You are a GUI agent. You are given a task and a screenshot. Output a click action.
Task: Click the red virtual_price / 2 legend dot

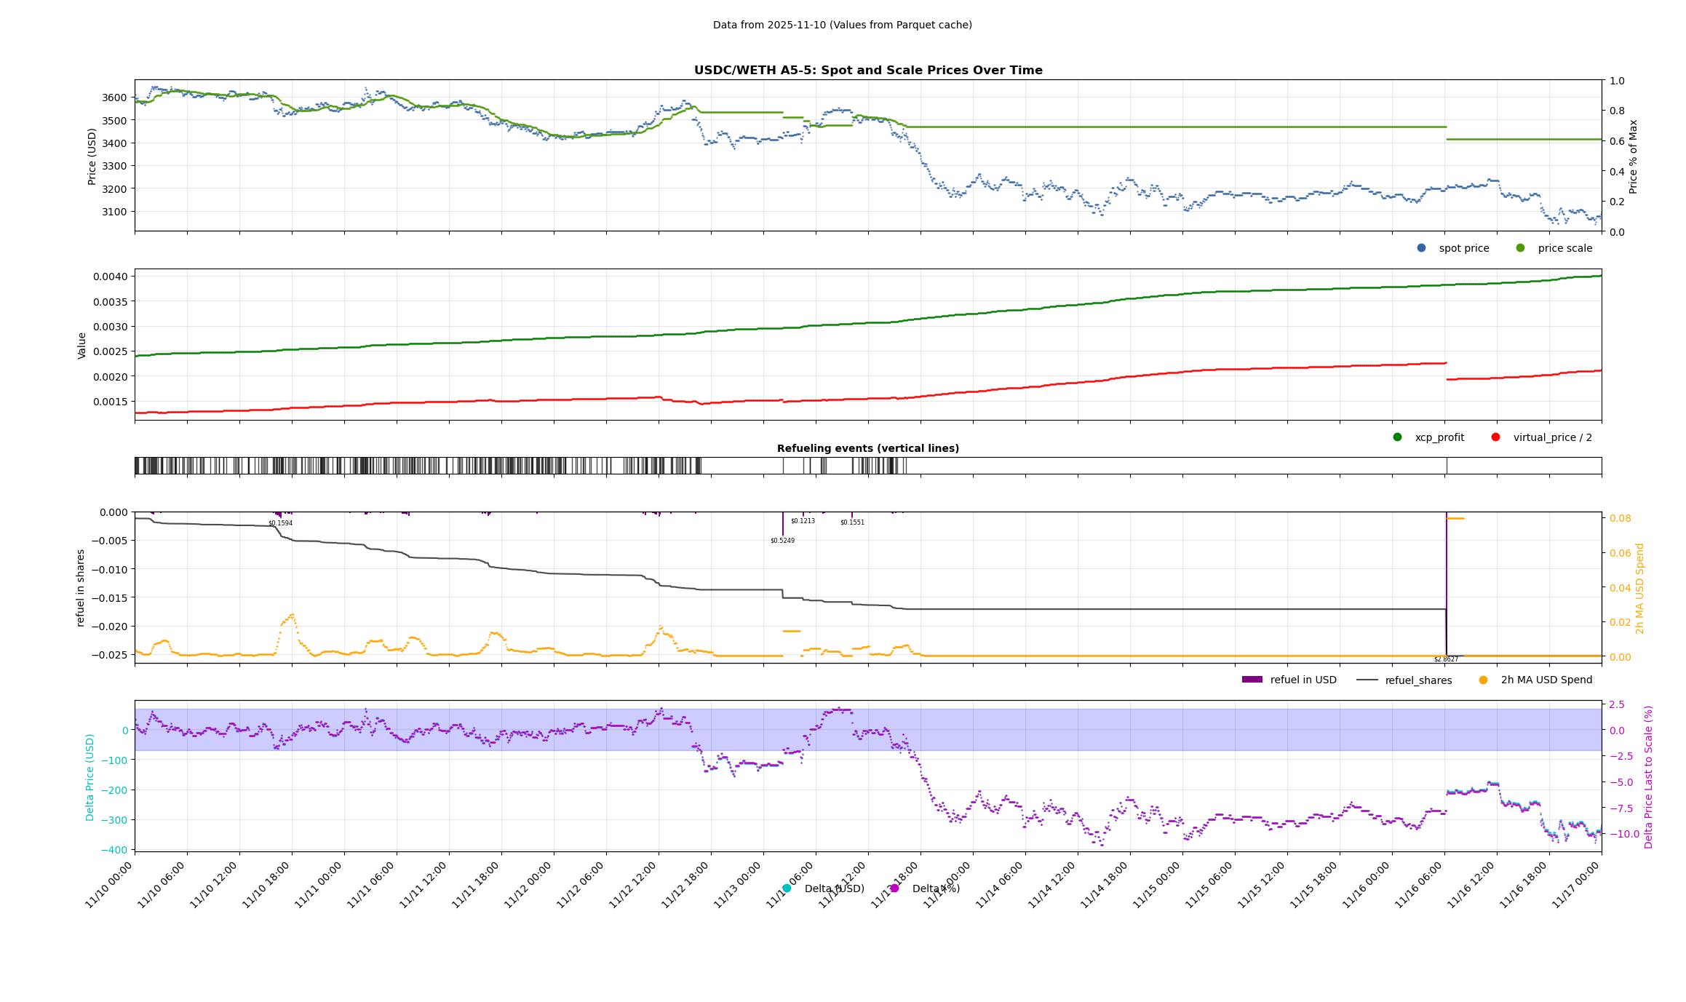pyautogui.click(x=1495, y=437)
